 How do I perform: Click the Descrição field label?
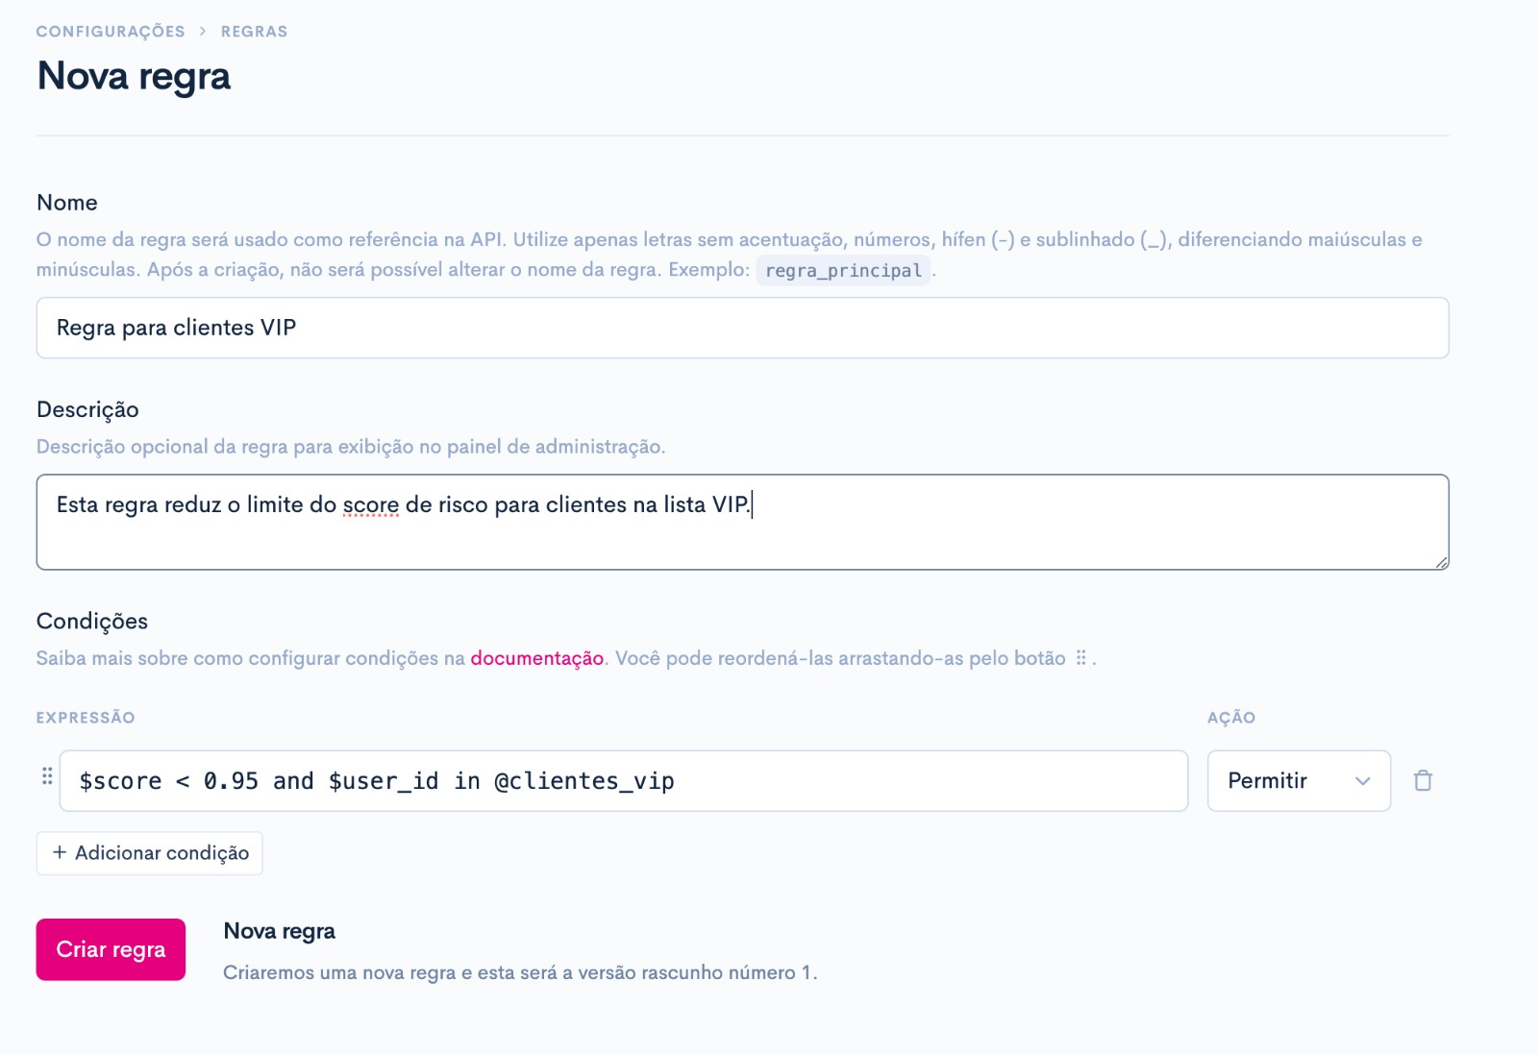[87, 410]
